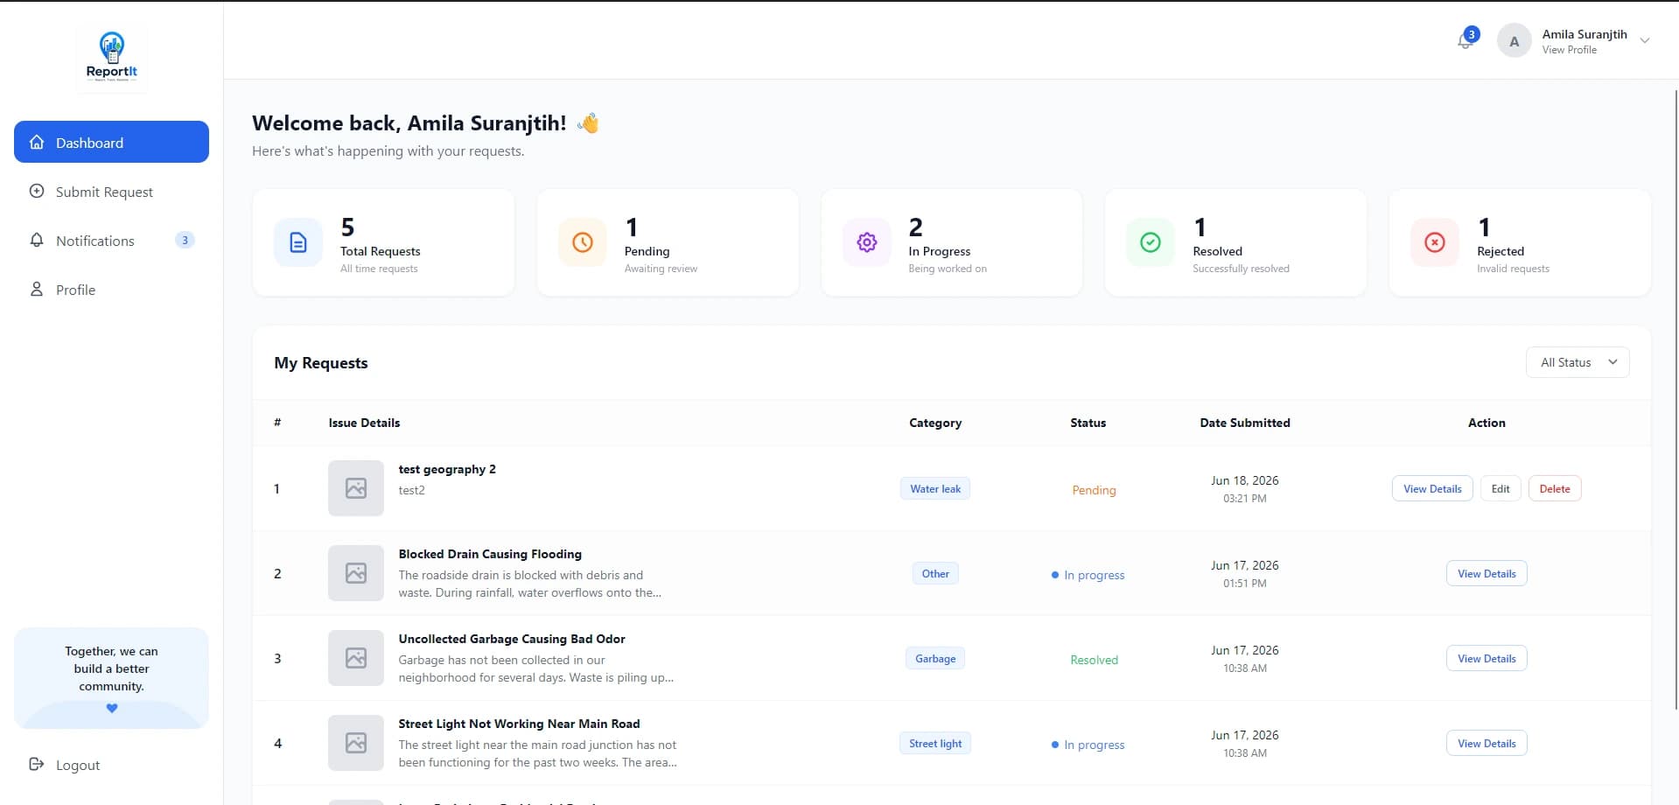Click the In Progress gear icon

coord(867,242)
